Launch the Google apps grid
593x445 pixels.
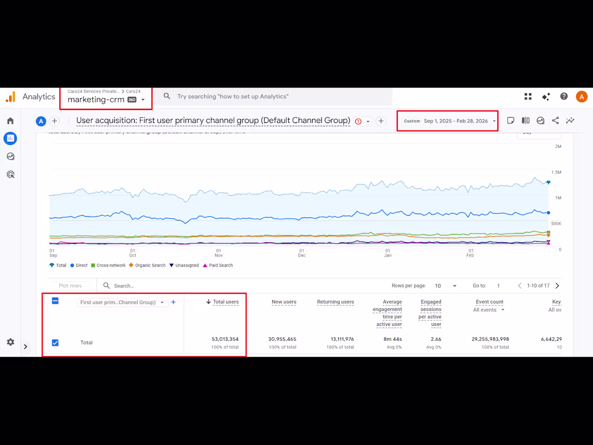(528, 97)
